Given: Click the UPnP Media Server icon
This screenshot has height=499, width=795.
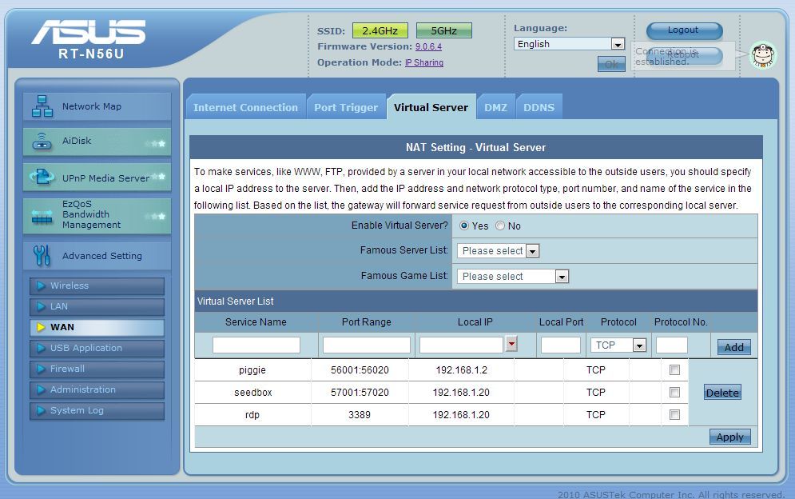Looking at the screenshot, I should [42, 178].
